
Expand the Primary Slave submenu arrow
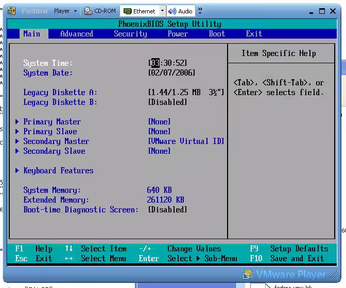click(17, 131)
